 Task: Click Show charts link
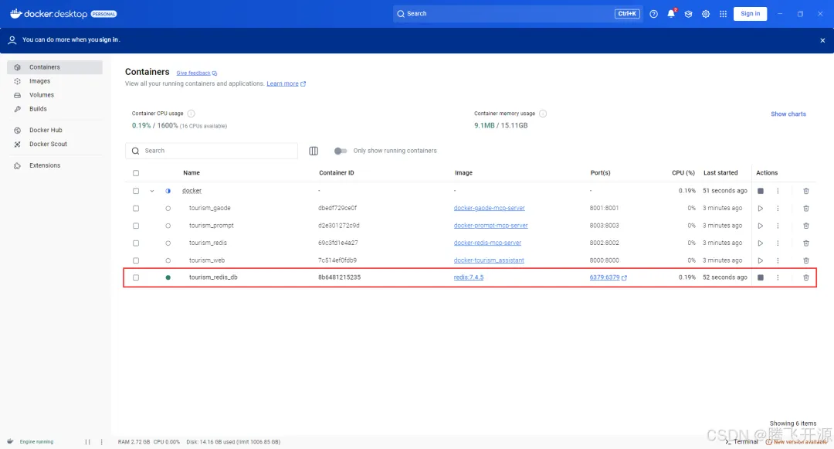coord(788,114)
